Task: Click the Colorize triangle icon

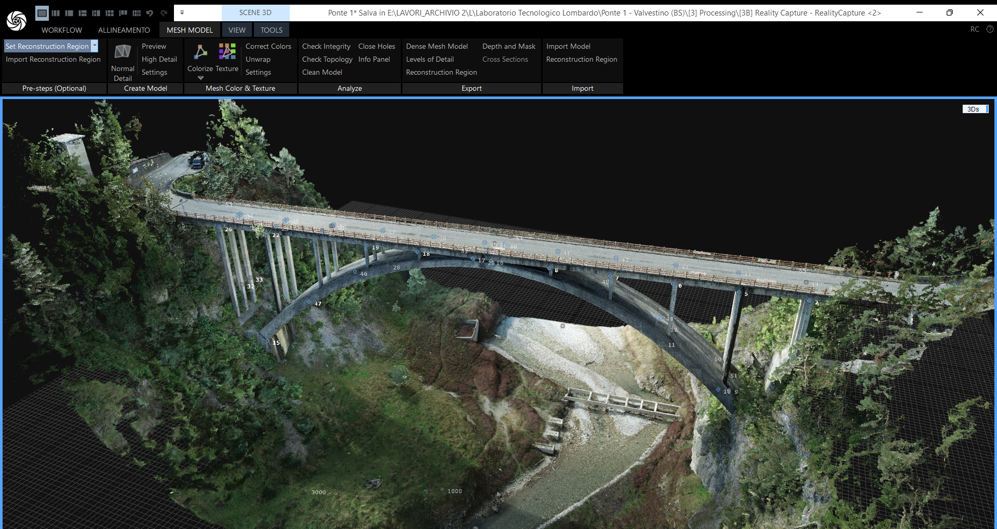Action: pyautogui.click(x=200, y=51)
